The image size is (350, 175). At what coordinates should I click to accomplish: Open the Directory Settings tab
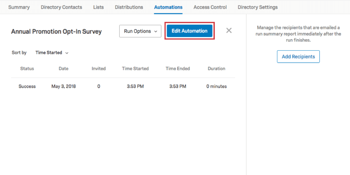tap(258, 7)
